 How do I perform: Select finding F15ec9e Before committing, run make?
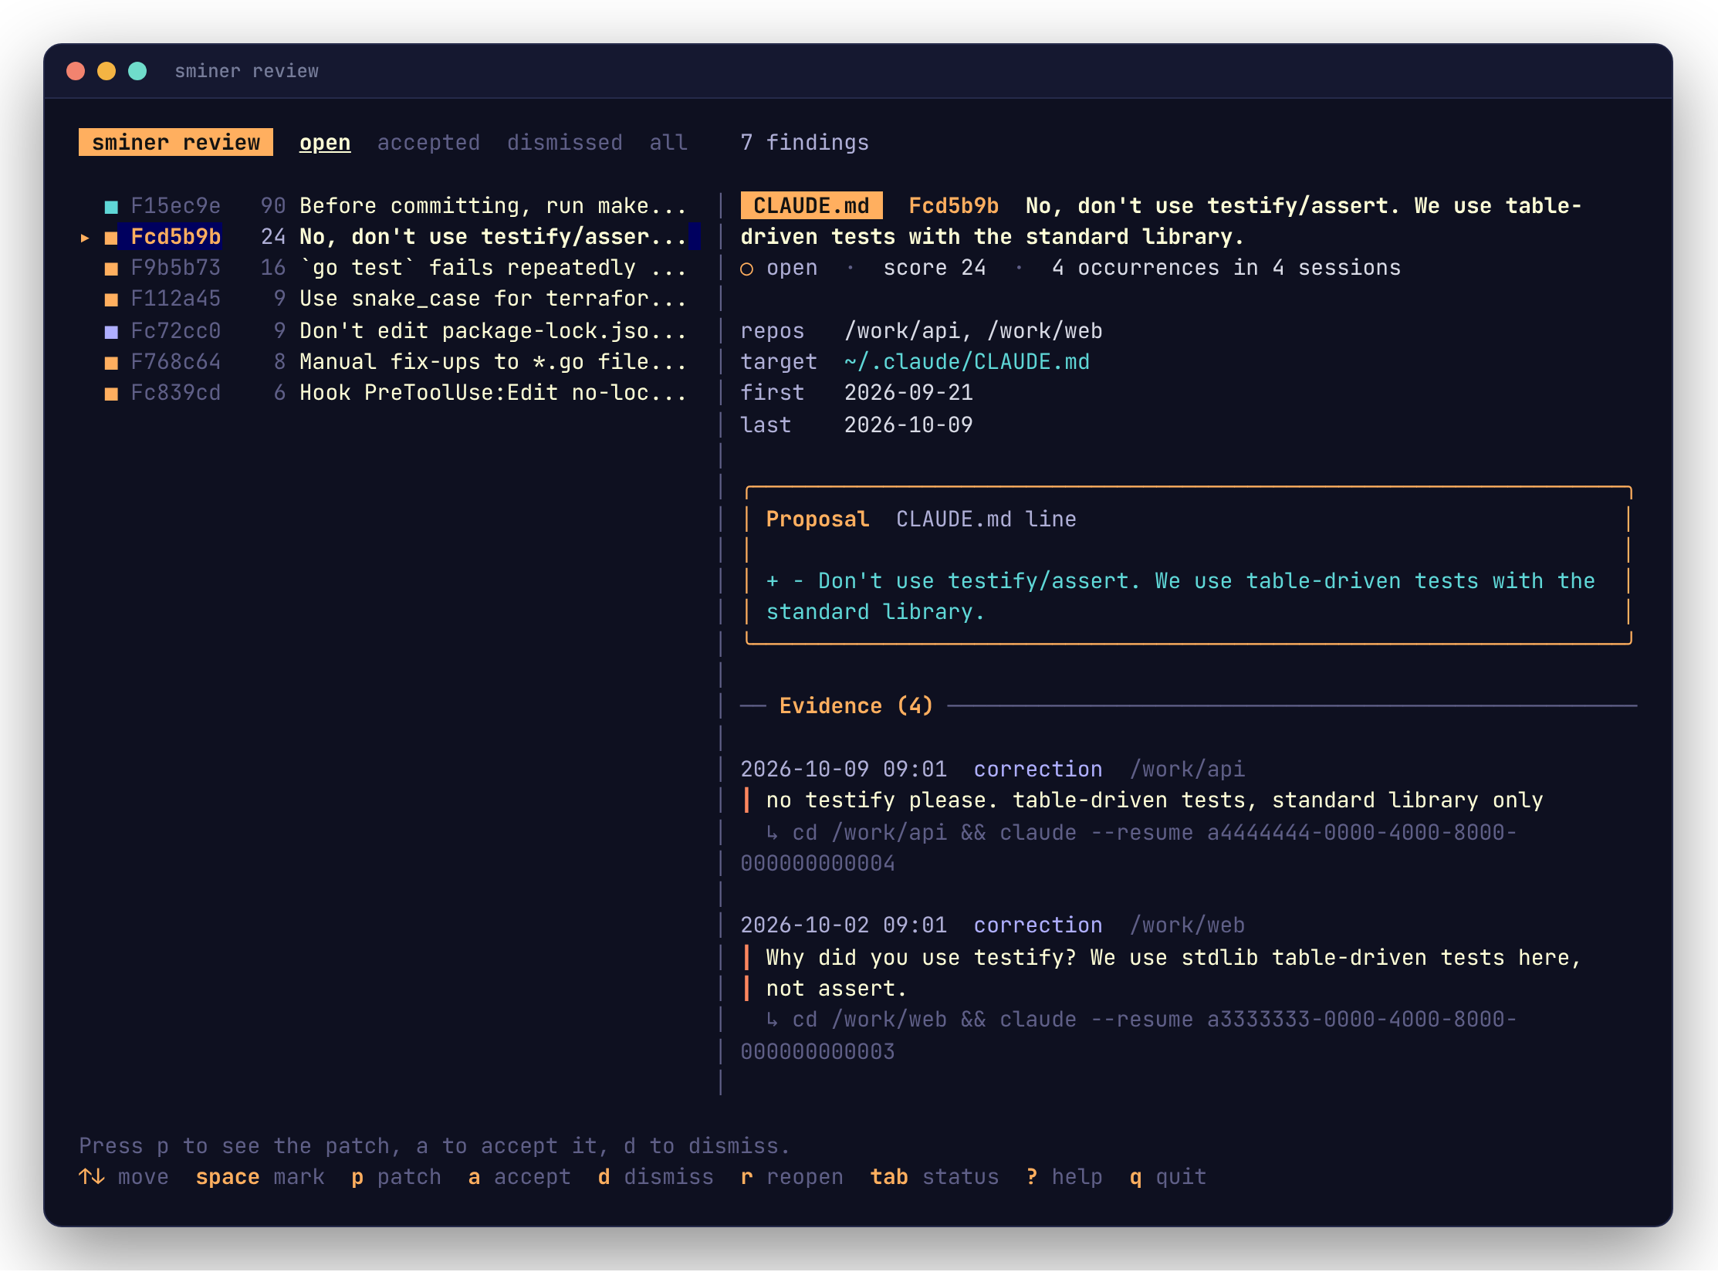[395, 206]
